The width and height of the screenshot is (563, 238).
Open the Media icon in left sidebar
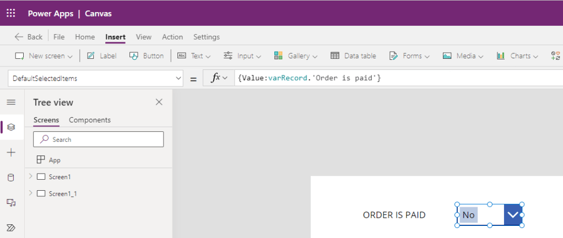(11, 203)
